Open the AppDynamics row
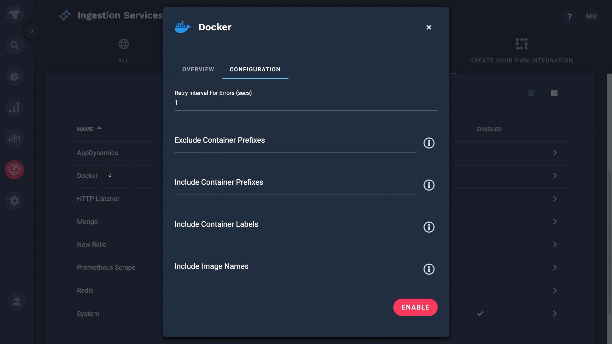Viewport: 612px width, 344px height. (97, 153)
